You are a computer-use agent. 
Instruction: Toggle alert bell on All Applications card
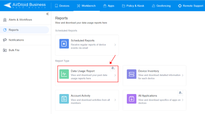coord(180,93)
